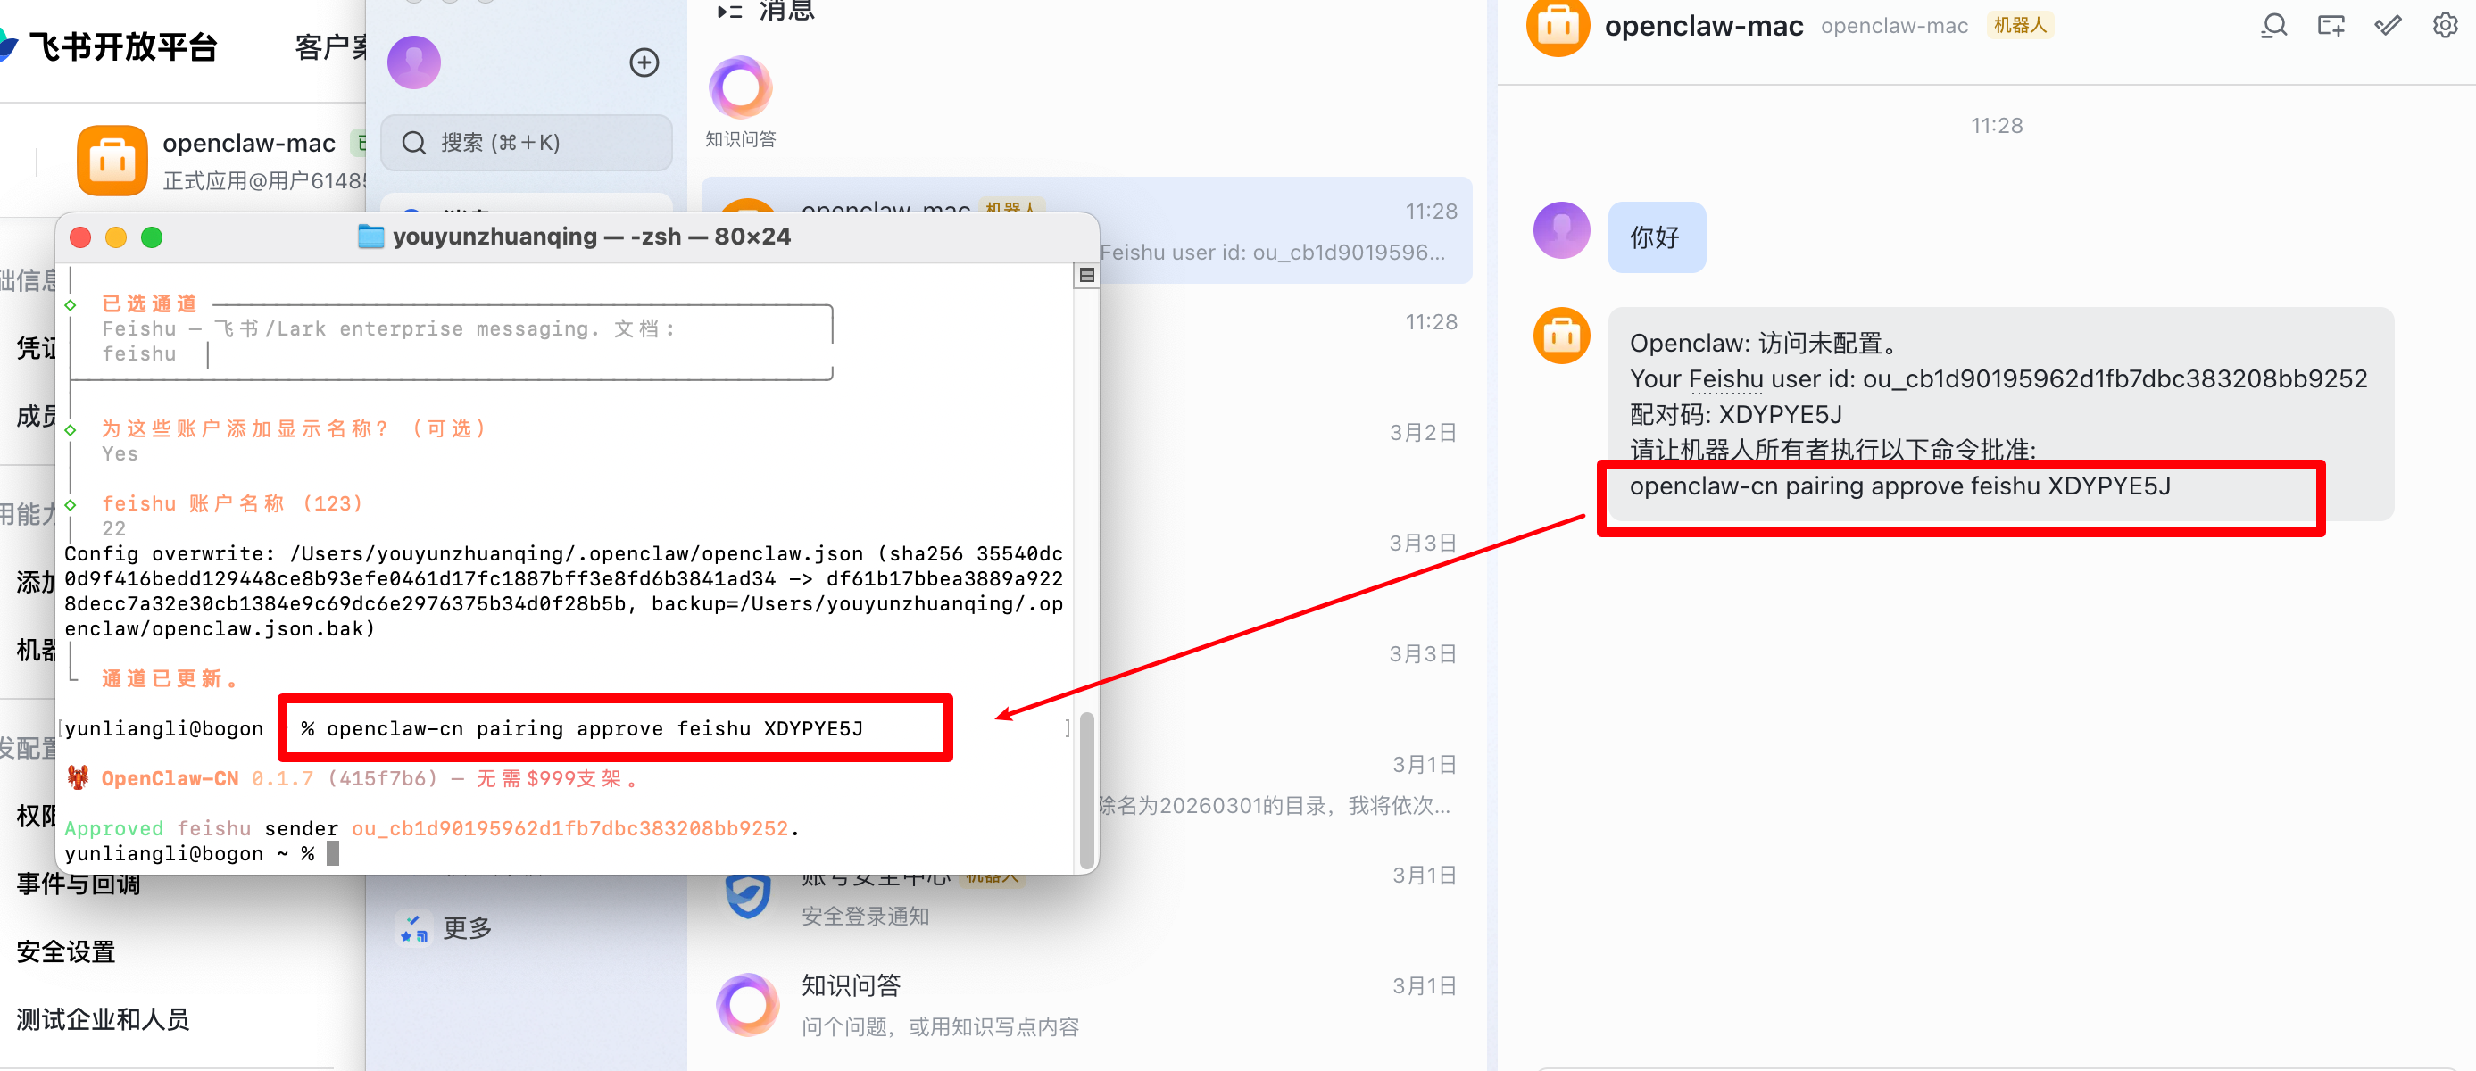This screenshot has width=2476, height=1071.
Task: Click the double checkmark done icon
Action: [2388, 25]
